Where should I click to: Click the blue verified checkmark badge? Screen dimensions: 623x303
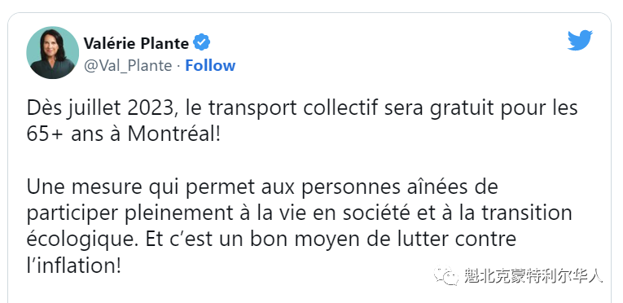click(202, 42)
